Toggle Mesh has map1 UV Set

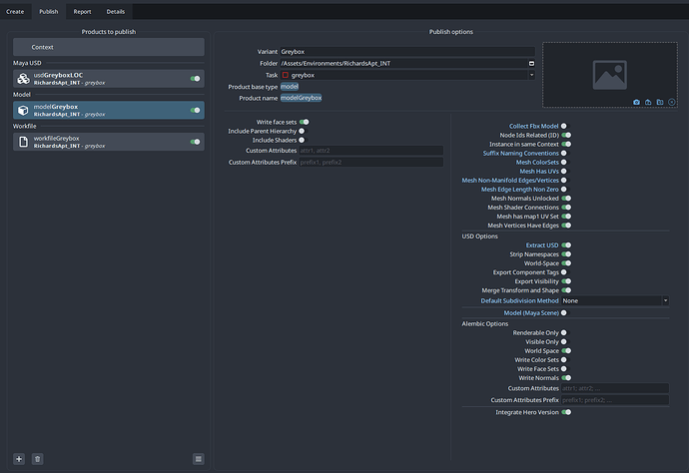coord(566,217)
